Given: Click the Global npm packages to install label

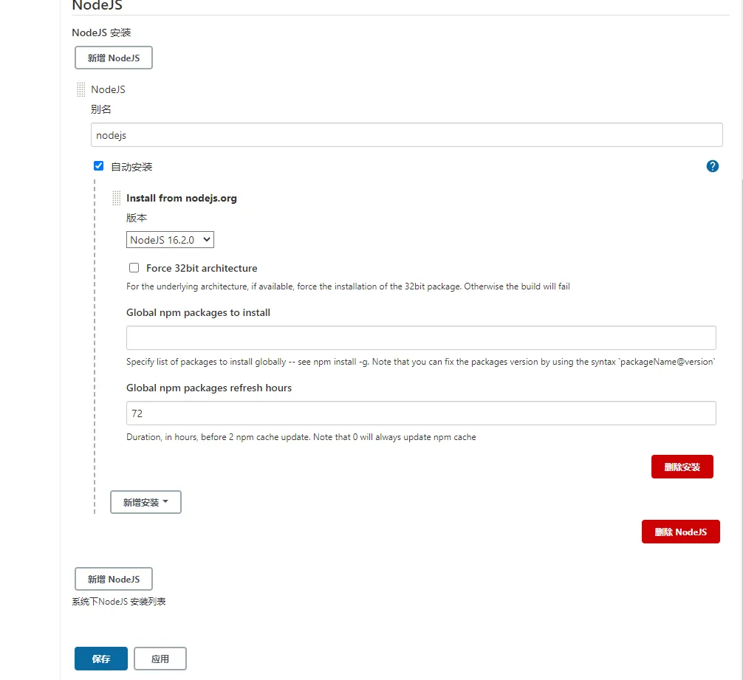Looking at the screenshot, I should point(198,312).
